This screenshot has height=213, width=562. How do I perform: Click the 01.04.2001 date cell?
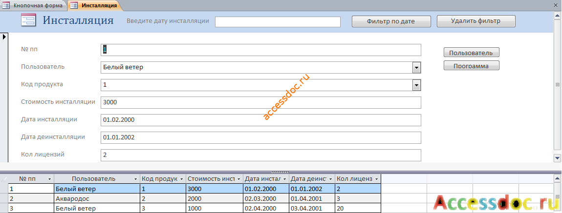tap(312, 198)
